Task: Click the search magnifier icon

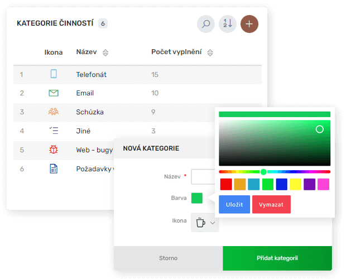Action: 206,24
